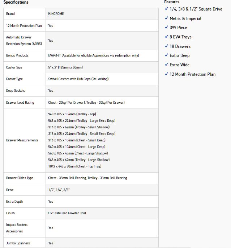Select the KINCROME brand value
This screenshot has height=248, width=231.
coord(56,14)
